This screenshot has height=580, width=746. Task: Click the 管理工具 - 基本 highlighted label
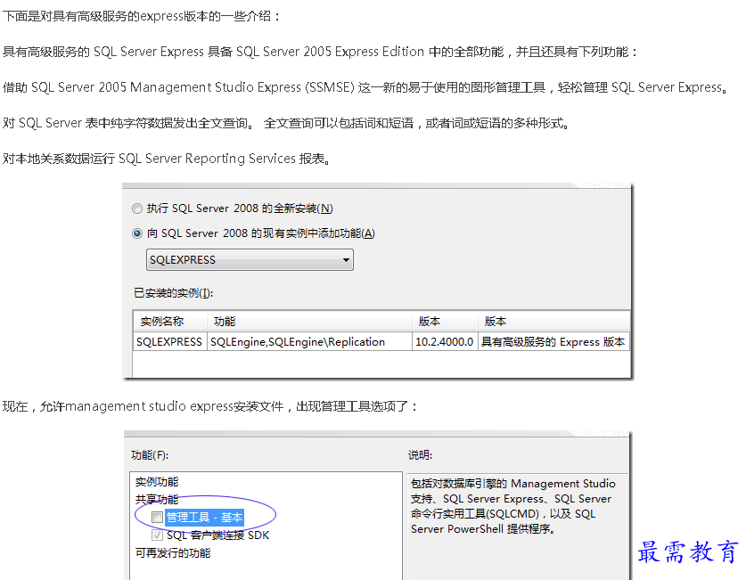205,518
